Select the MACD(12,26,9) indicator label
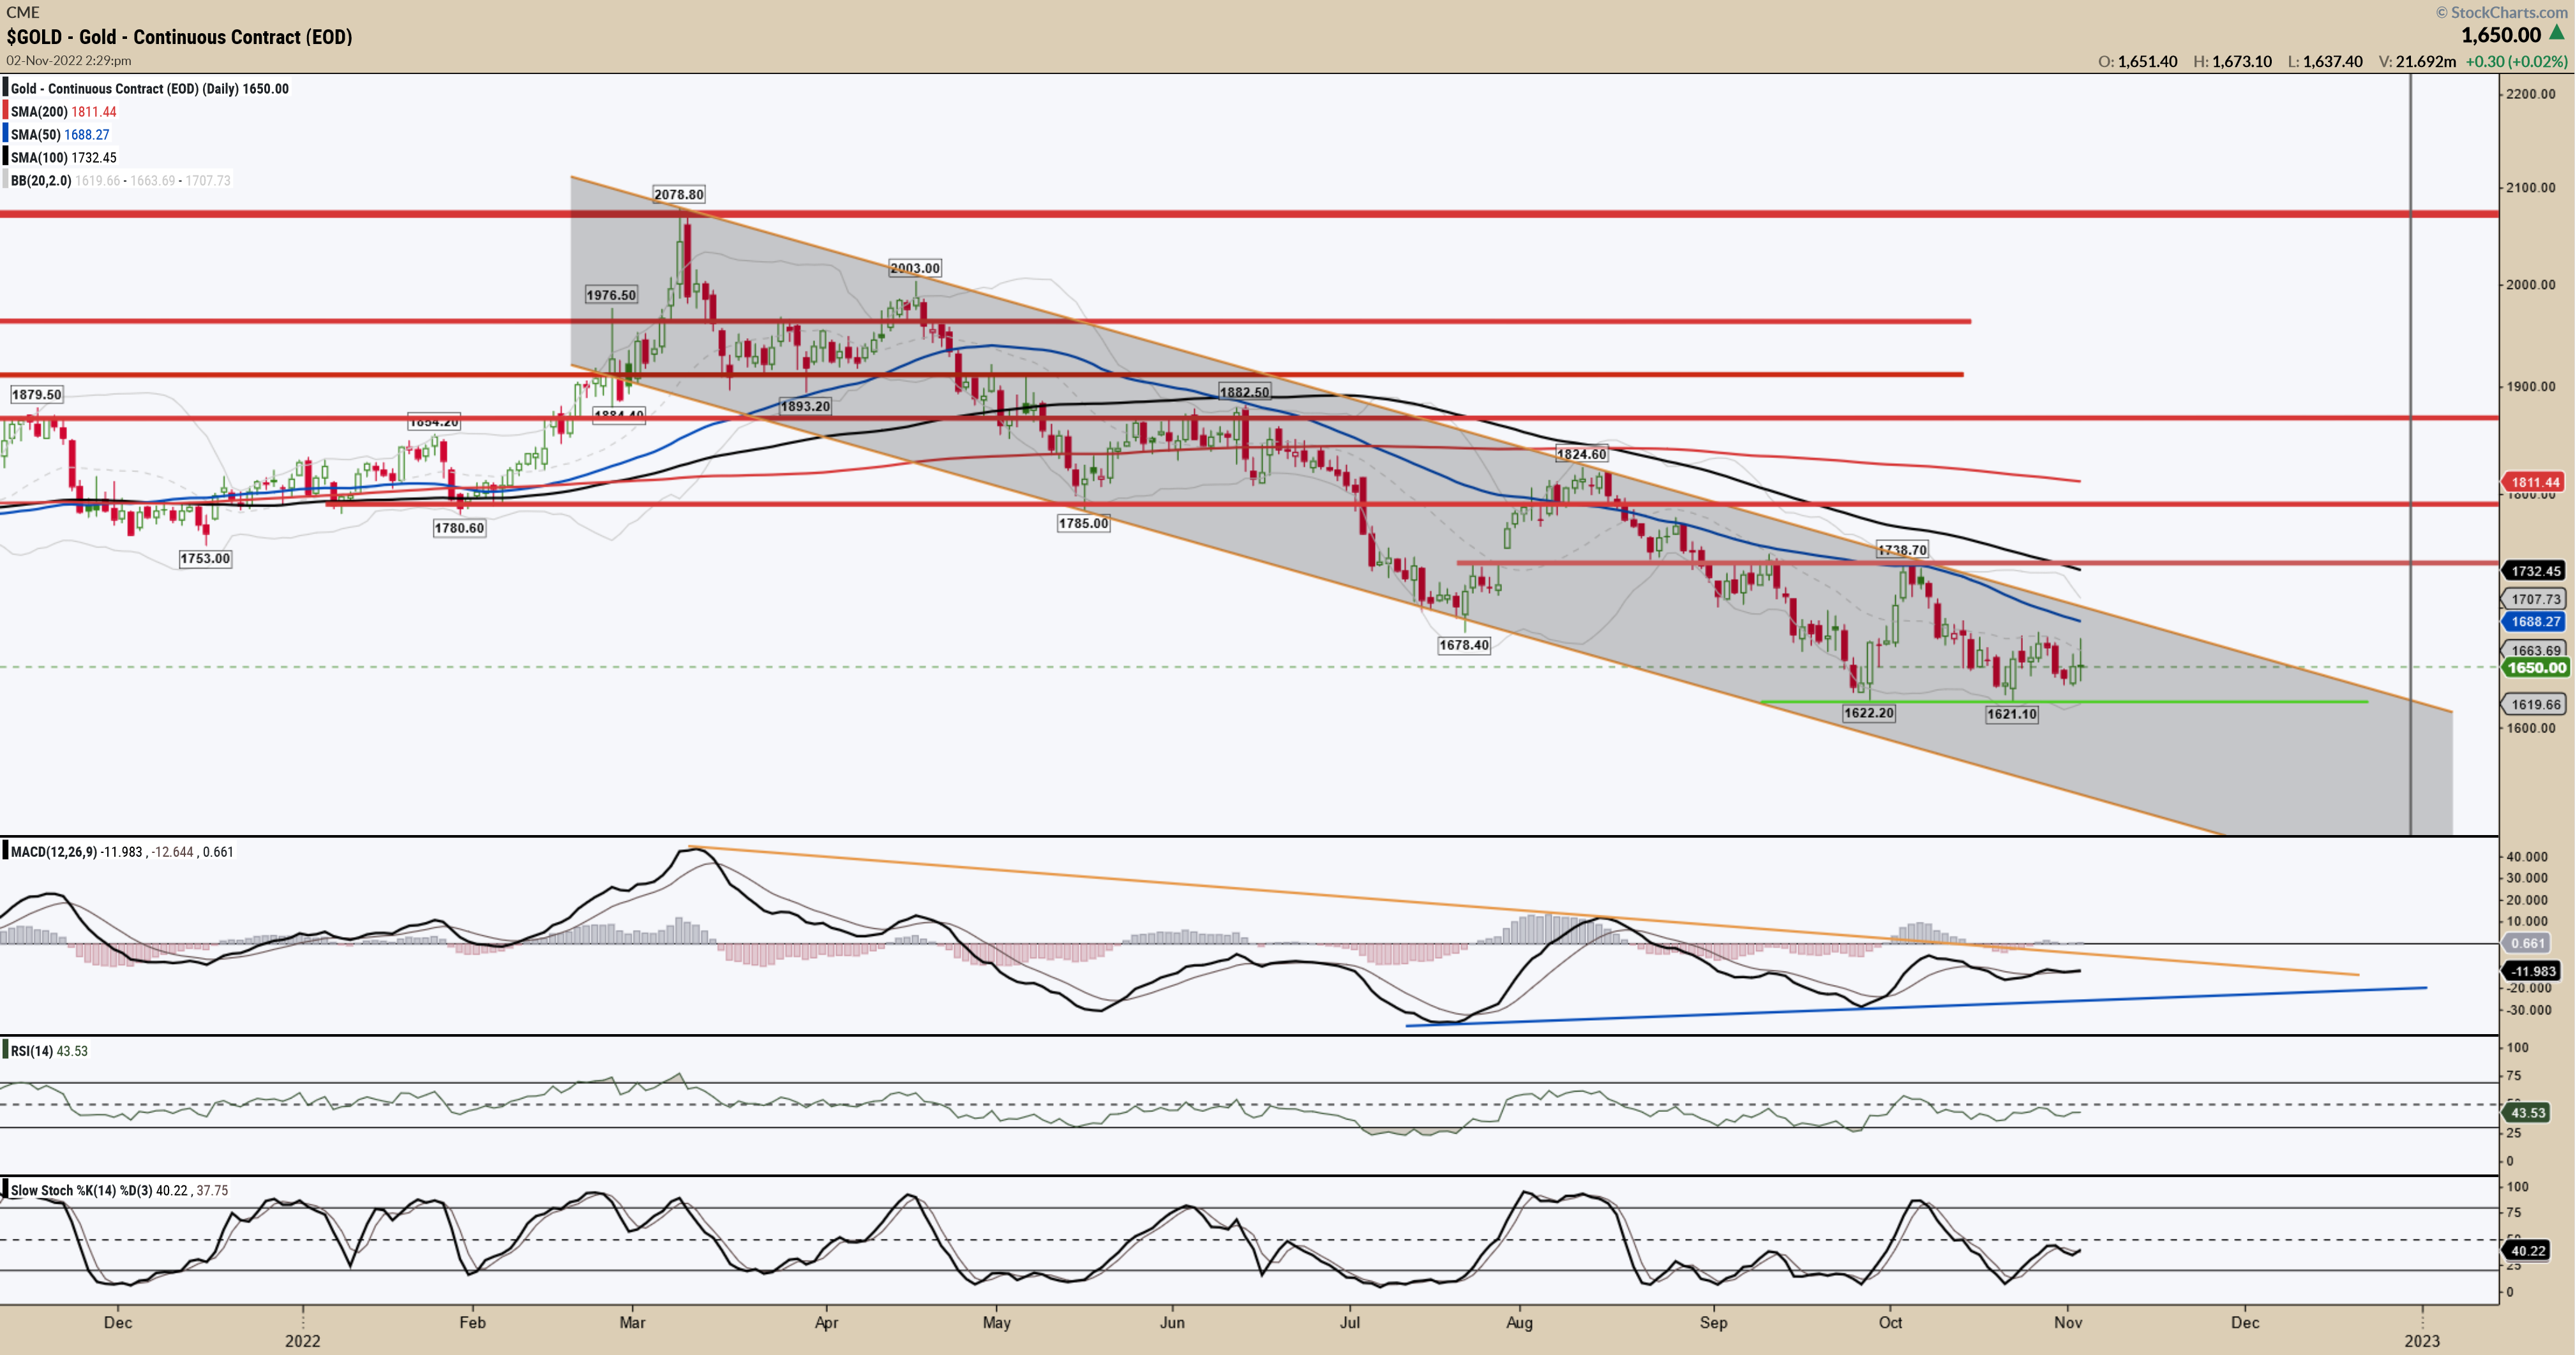2575x1355 pixels. point(55,852)
